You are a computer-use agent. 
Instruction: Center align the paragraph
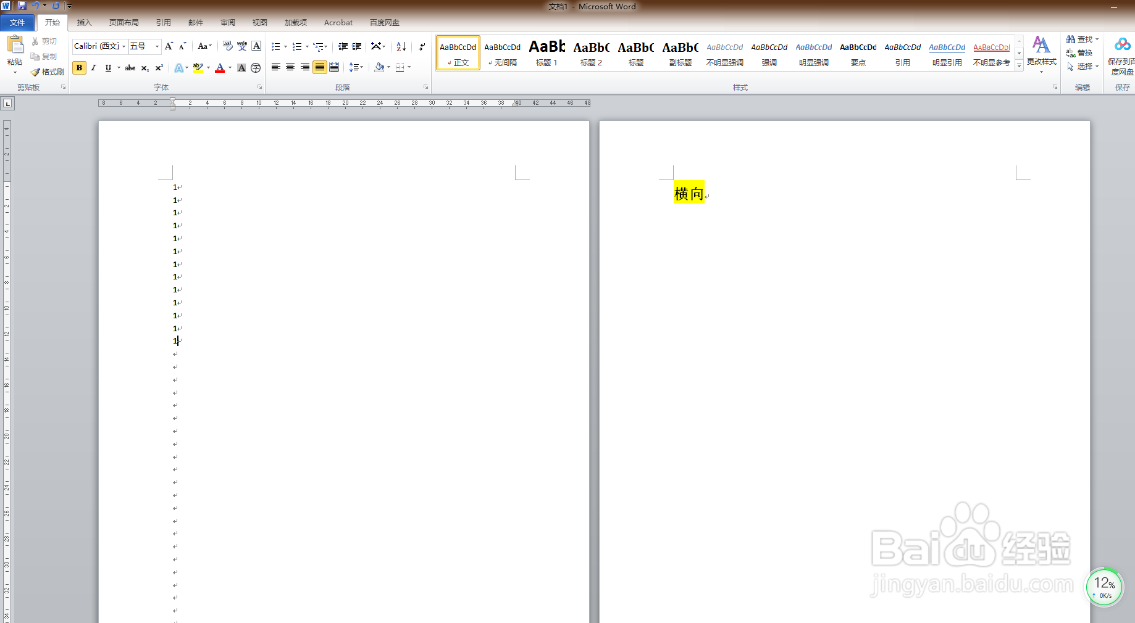tap(290, 67)
